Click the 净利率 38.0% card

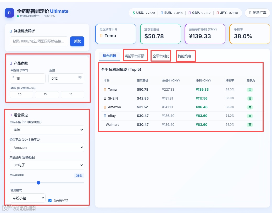point(250,34)
